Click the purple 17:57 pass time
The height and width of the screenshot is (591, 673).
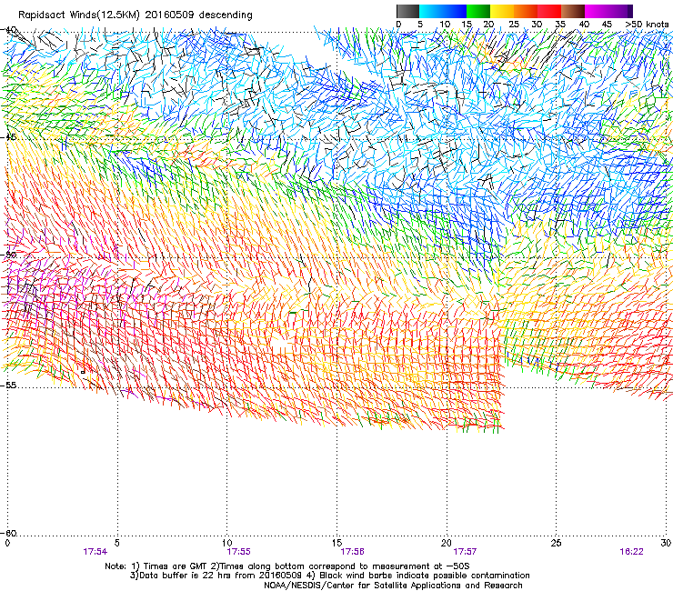[x=465, y=552]
